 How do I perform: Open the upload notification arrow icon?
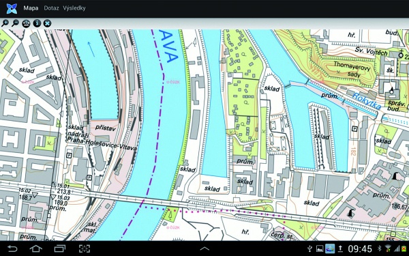(340, 248)
